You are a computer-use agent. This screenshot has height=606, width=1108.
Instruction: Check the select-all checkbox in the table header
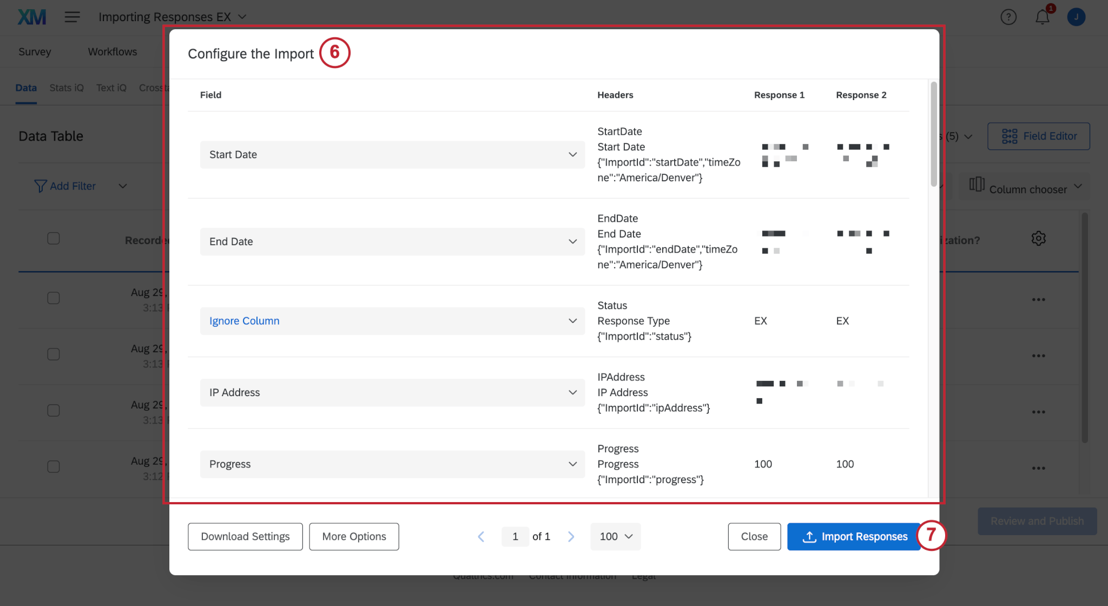(x=52, y=238)
